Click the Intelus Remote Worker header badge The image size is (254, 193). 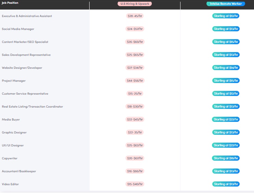226,4
